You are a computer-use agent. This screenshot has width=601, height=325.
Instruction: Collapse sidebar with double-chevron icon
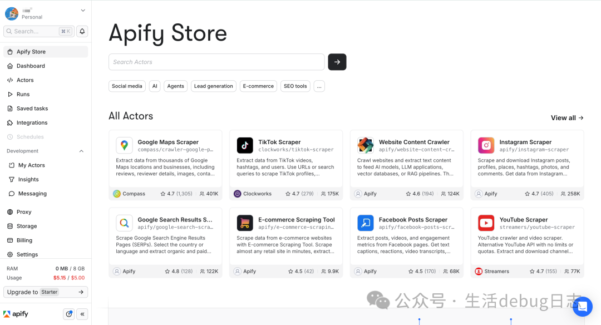click(82, 314)
